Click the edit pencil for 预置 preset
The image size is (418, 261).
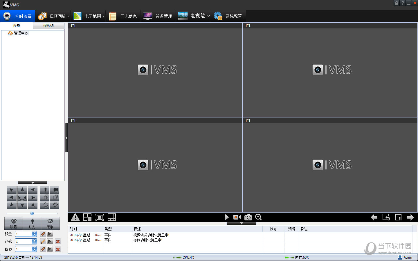tap(43, 234)
